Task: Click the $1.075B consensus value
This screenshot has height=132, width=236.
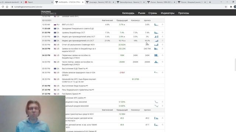Action: 135,79
